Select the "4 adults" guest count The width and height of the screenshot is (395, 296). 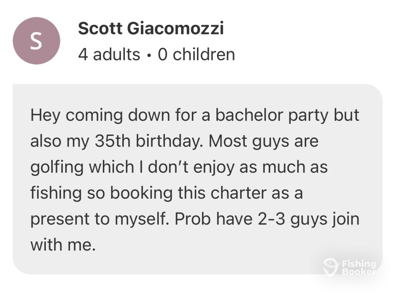pyautogui.click(x=109, y=54)
